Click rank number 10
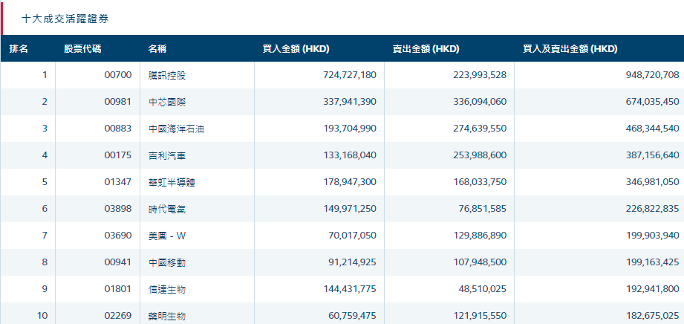 point(42,315)
